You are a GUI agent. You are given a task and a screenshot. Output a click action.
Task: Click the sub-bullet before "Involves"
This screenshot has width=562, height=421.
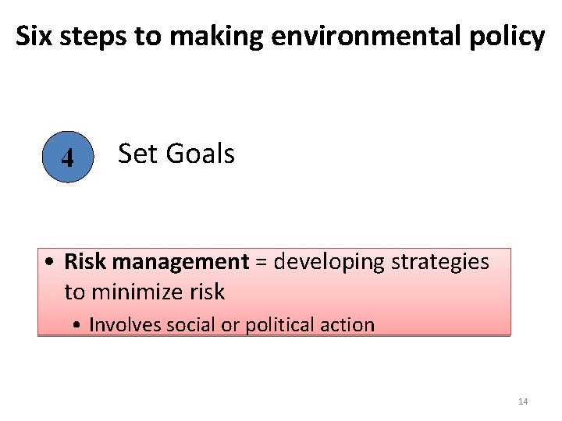pyautogui.click(x=80, y=325)
